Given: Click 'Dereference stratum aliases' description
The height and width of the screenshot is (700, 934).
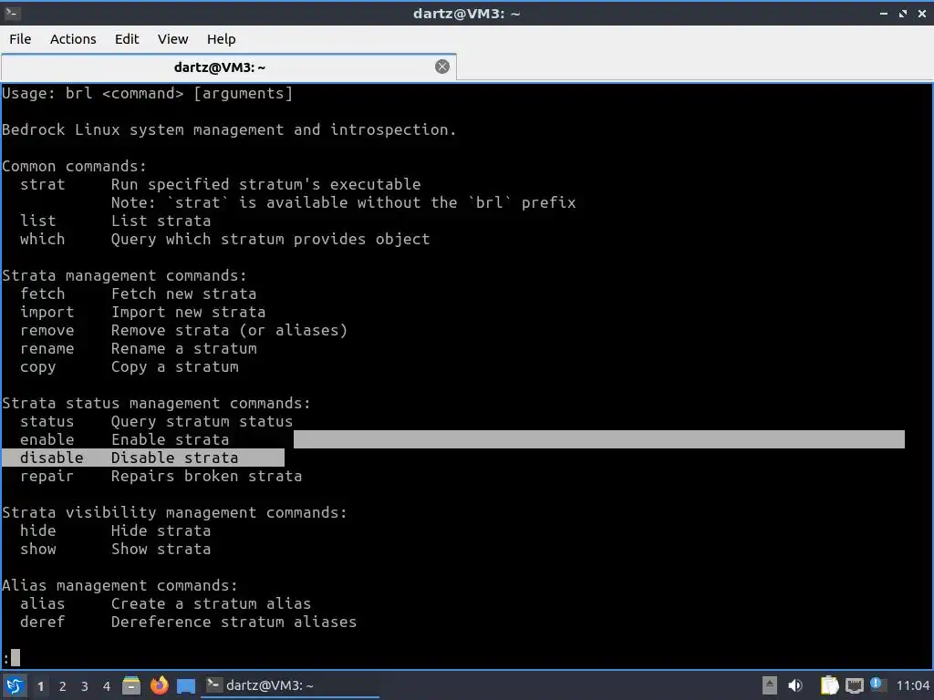Looking at the screenshot, I should 233,622.
